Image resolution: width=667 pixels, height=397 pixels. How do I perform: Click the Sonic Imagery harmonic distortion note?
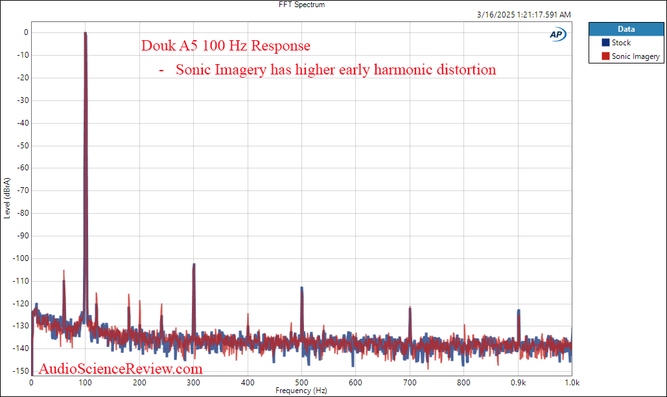coord(327,69)
